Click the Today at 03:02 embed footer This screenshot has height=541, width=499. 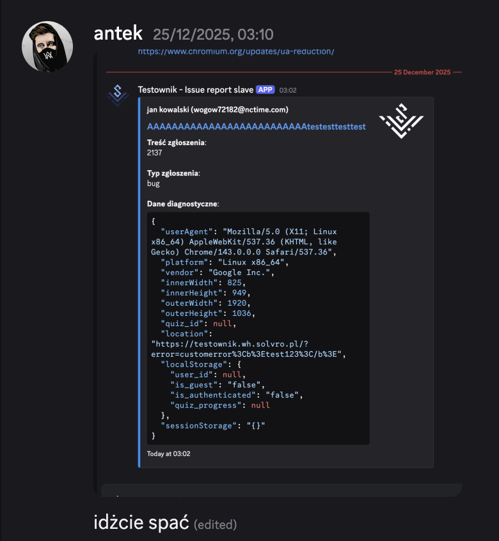pos(168,453)
